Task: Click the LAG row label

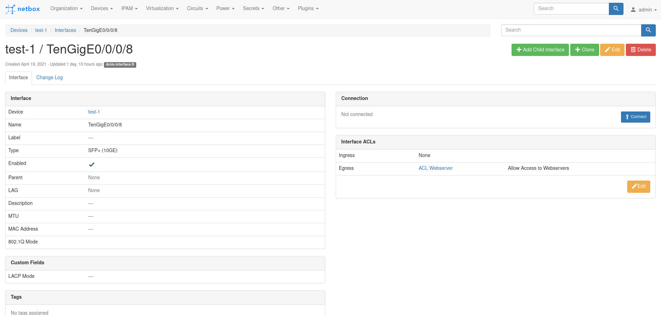Action: (13, 190)
